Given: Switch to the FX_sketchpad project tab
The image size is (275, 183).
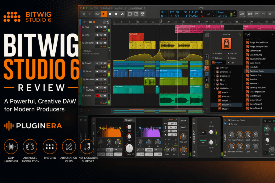Looking at the screenshot, I should click(105, 8).
